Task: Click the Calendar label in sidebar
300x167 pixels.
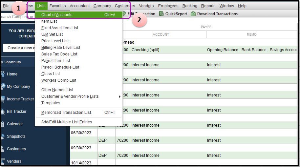Action: tap(15, 124)
